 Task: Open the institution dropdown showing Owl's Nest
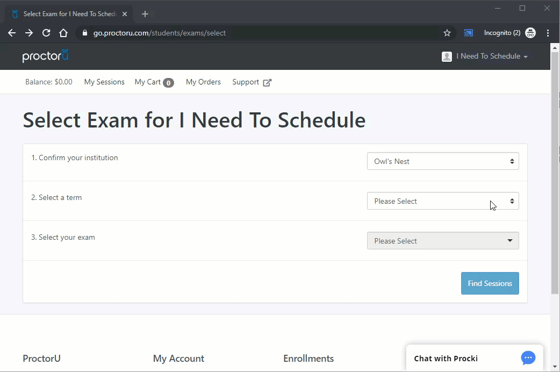[x=443, y=161]
